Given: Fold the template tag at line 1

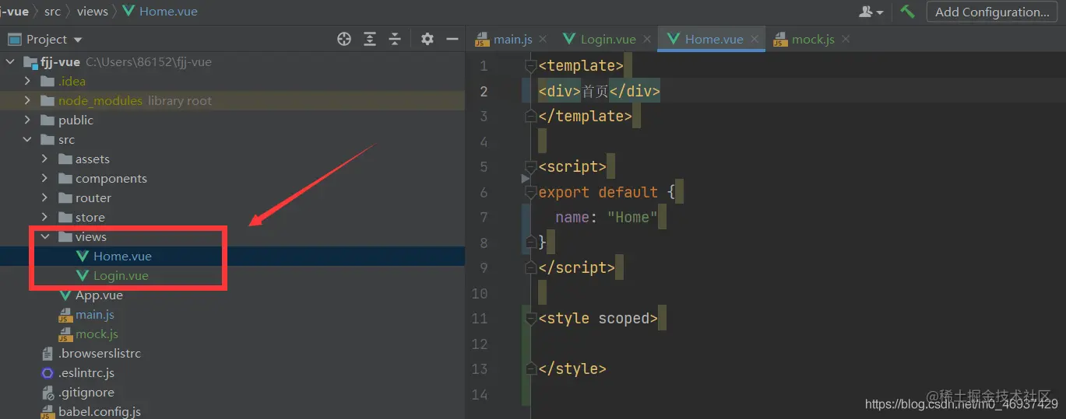Looking at the screenshot, I should 531,65.
